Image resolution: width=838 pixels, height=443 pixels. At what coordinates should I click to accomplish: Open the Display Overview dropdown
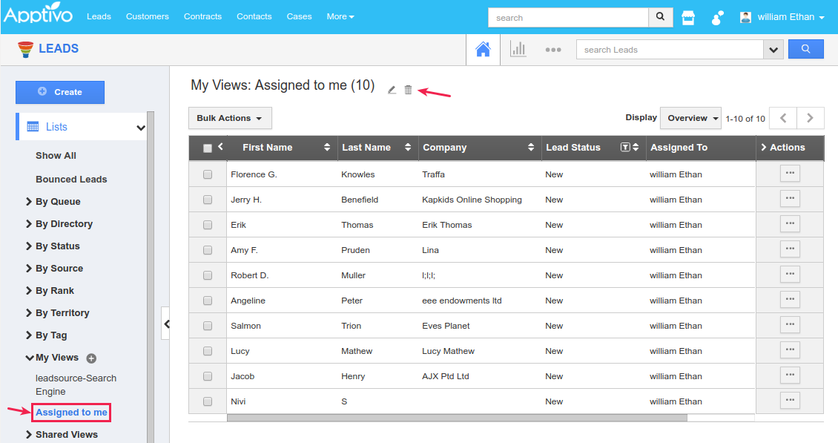pyautogui.click(x=690, y=118)
